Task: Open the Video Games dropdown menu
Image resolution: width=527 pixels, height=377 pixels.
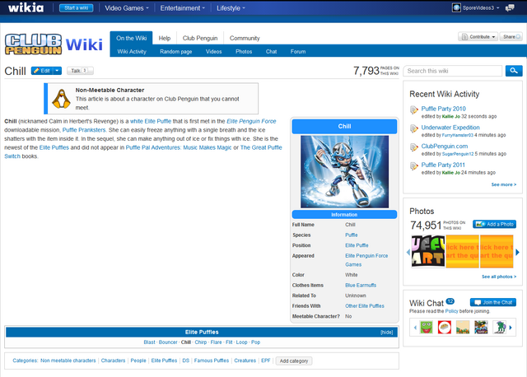Action: (x=127, y=8)
